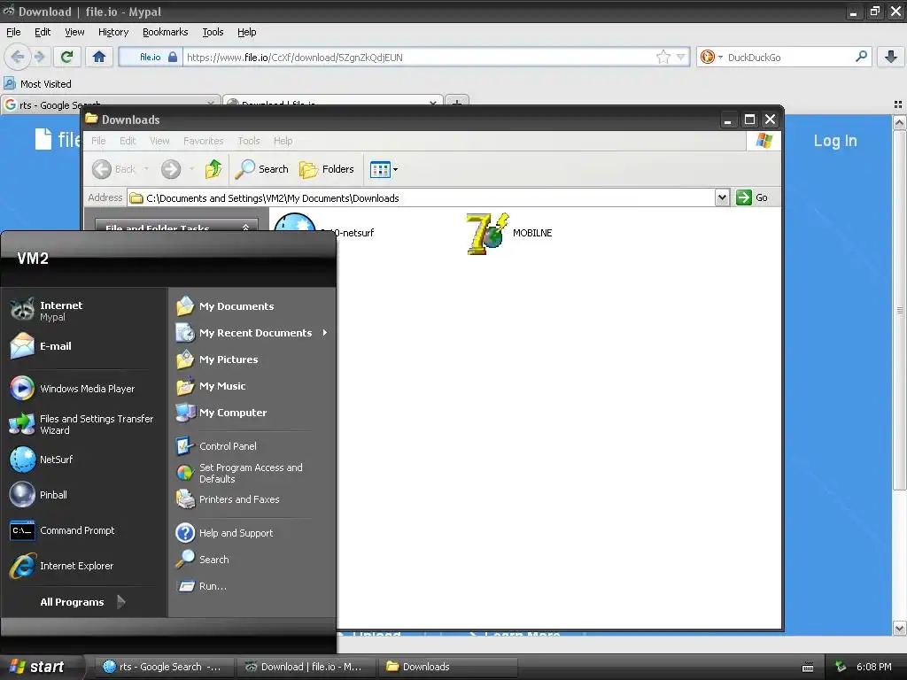Screen dimensions: 907x680
Task: Click the Up folder icon in Downloads toolbar
Action: pyautogui.click(x=213, y=169)
